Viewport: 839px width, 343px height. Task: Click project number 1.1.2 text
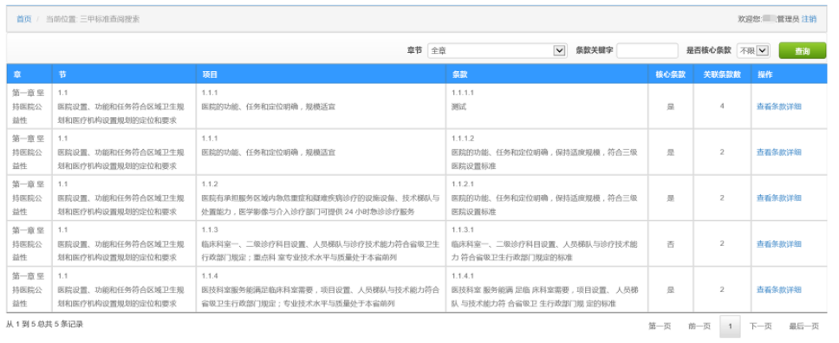click(x=210, y=184)
